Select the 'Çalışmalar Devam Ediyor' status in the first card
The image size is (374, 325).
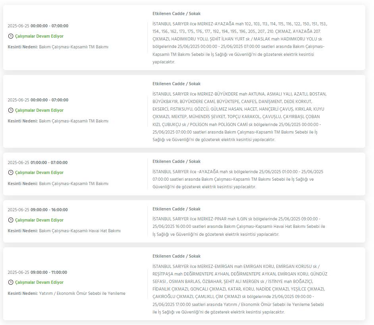pyautogui.click(x=39, y=36)
